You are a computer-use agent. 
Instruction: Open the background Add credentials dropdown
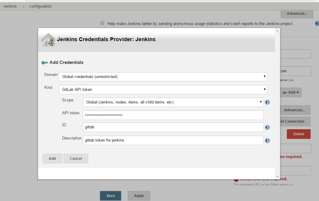290,92
